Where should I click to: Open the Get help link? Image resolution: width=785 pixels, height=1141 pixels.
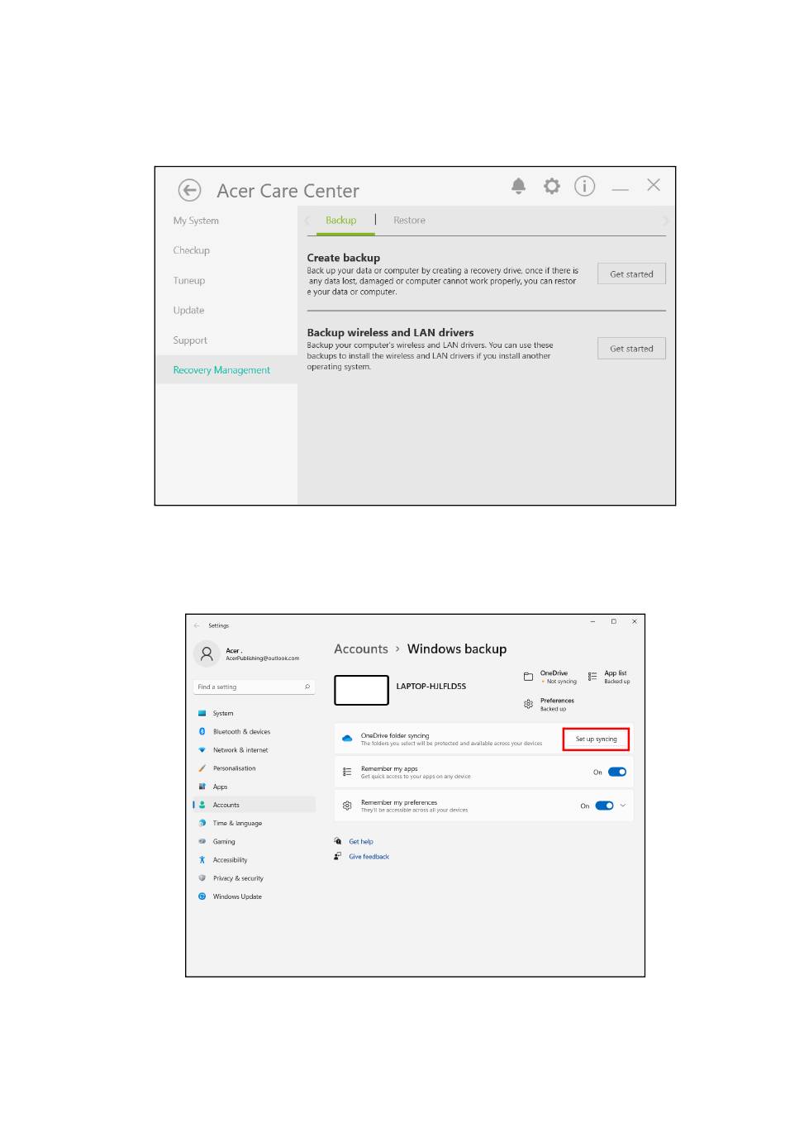361,842
